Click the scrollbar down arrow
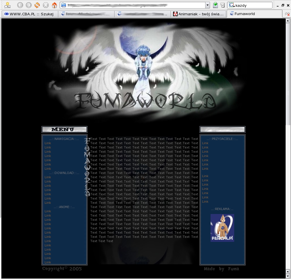Viewport: 291px width, 279px height. click(288, 276)
